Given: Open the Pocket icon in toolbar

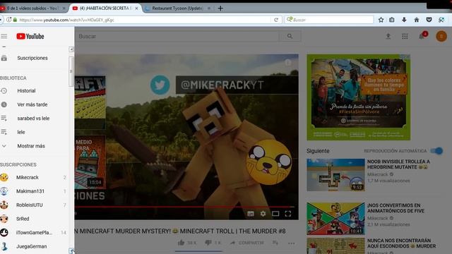Looking at the screenshot, I should click(x=429, y=20).
